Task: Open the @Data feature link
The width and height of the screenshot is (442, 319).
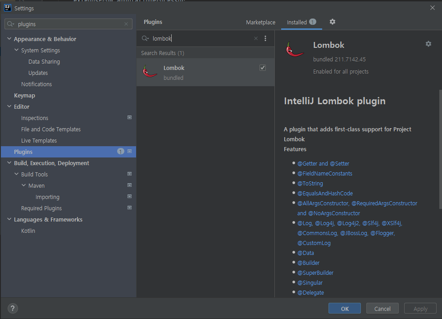Action: click(305, 253)
